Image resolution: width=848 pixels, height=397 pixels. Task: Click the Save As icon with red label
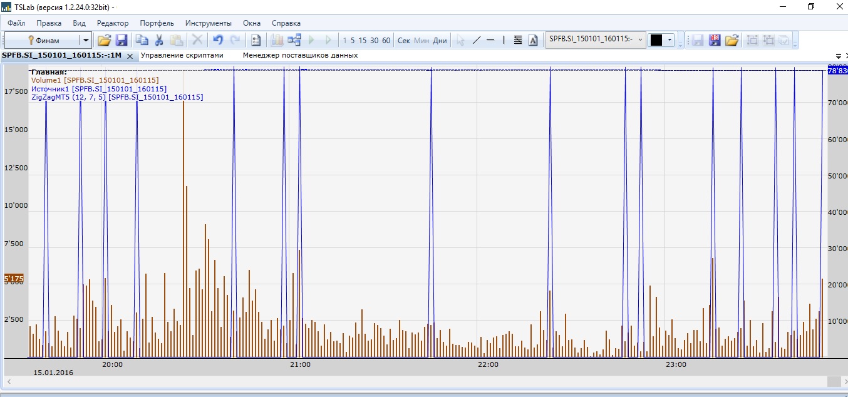point(715,40)
